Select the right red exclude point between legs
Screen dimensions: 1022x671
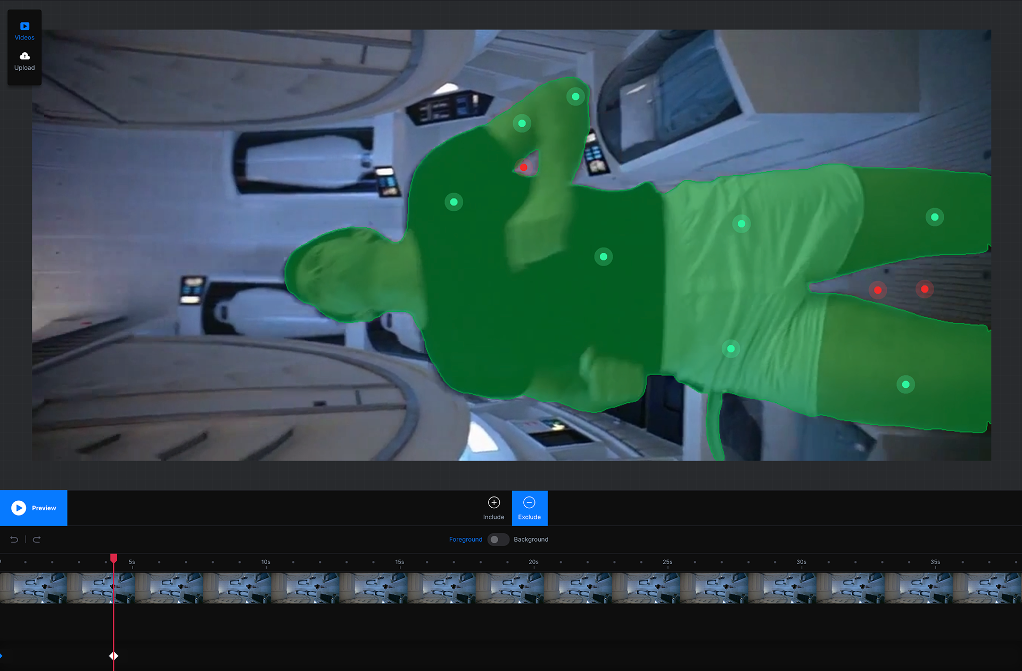(x=925, y=289)
